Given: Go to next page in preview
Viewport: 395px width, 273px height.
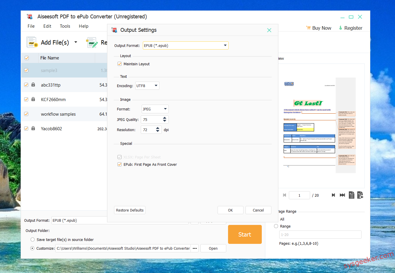Looking at the screenshot, I should (x=333, y=195).
